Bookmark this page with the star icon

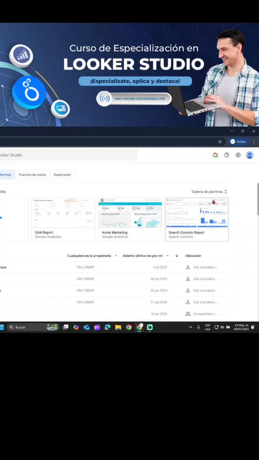point(220,141)
